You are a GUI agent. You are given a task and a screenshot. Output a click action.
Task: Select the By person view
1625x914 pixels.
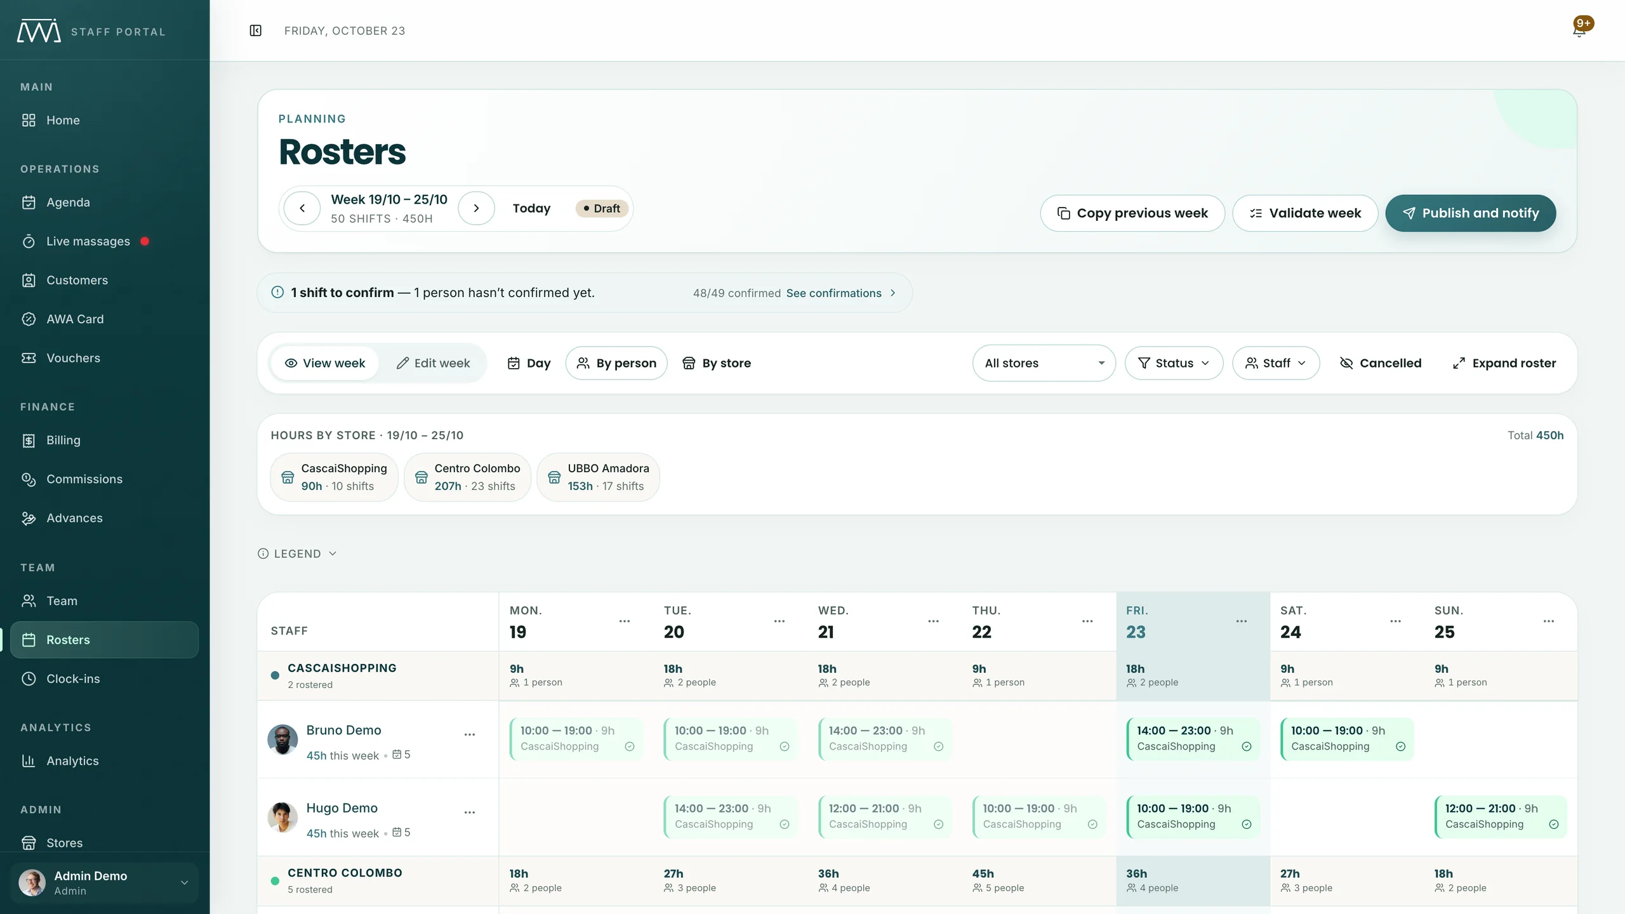pyautogui.click(x=616, y=363)
